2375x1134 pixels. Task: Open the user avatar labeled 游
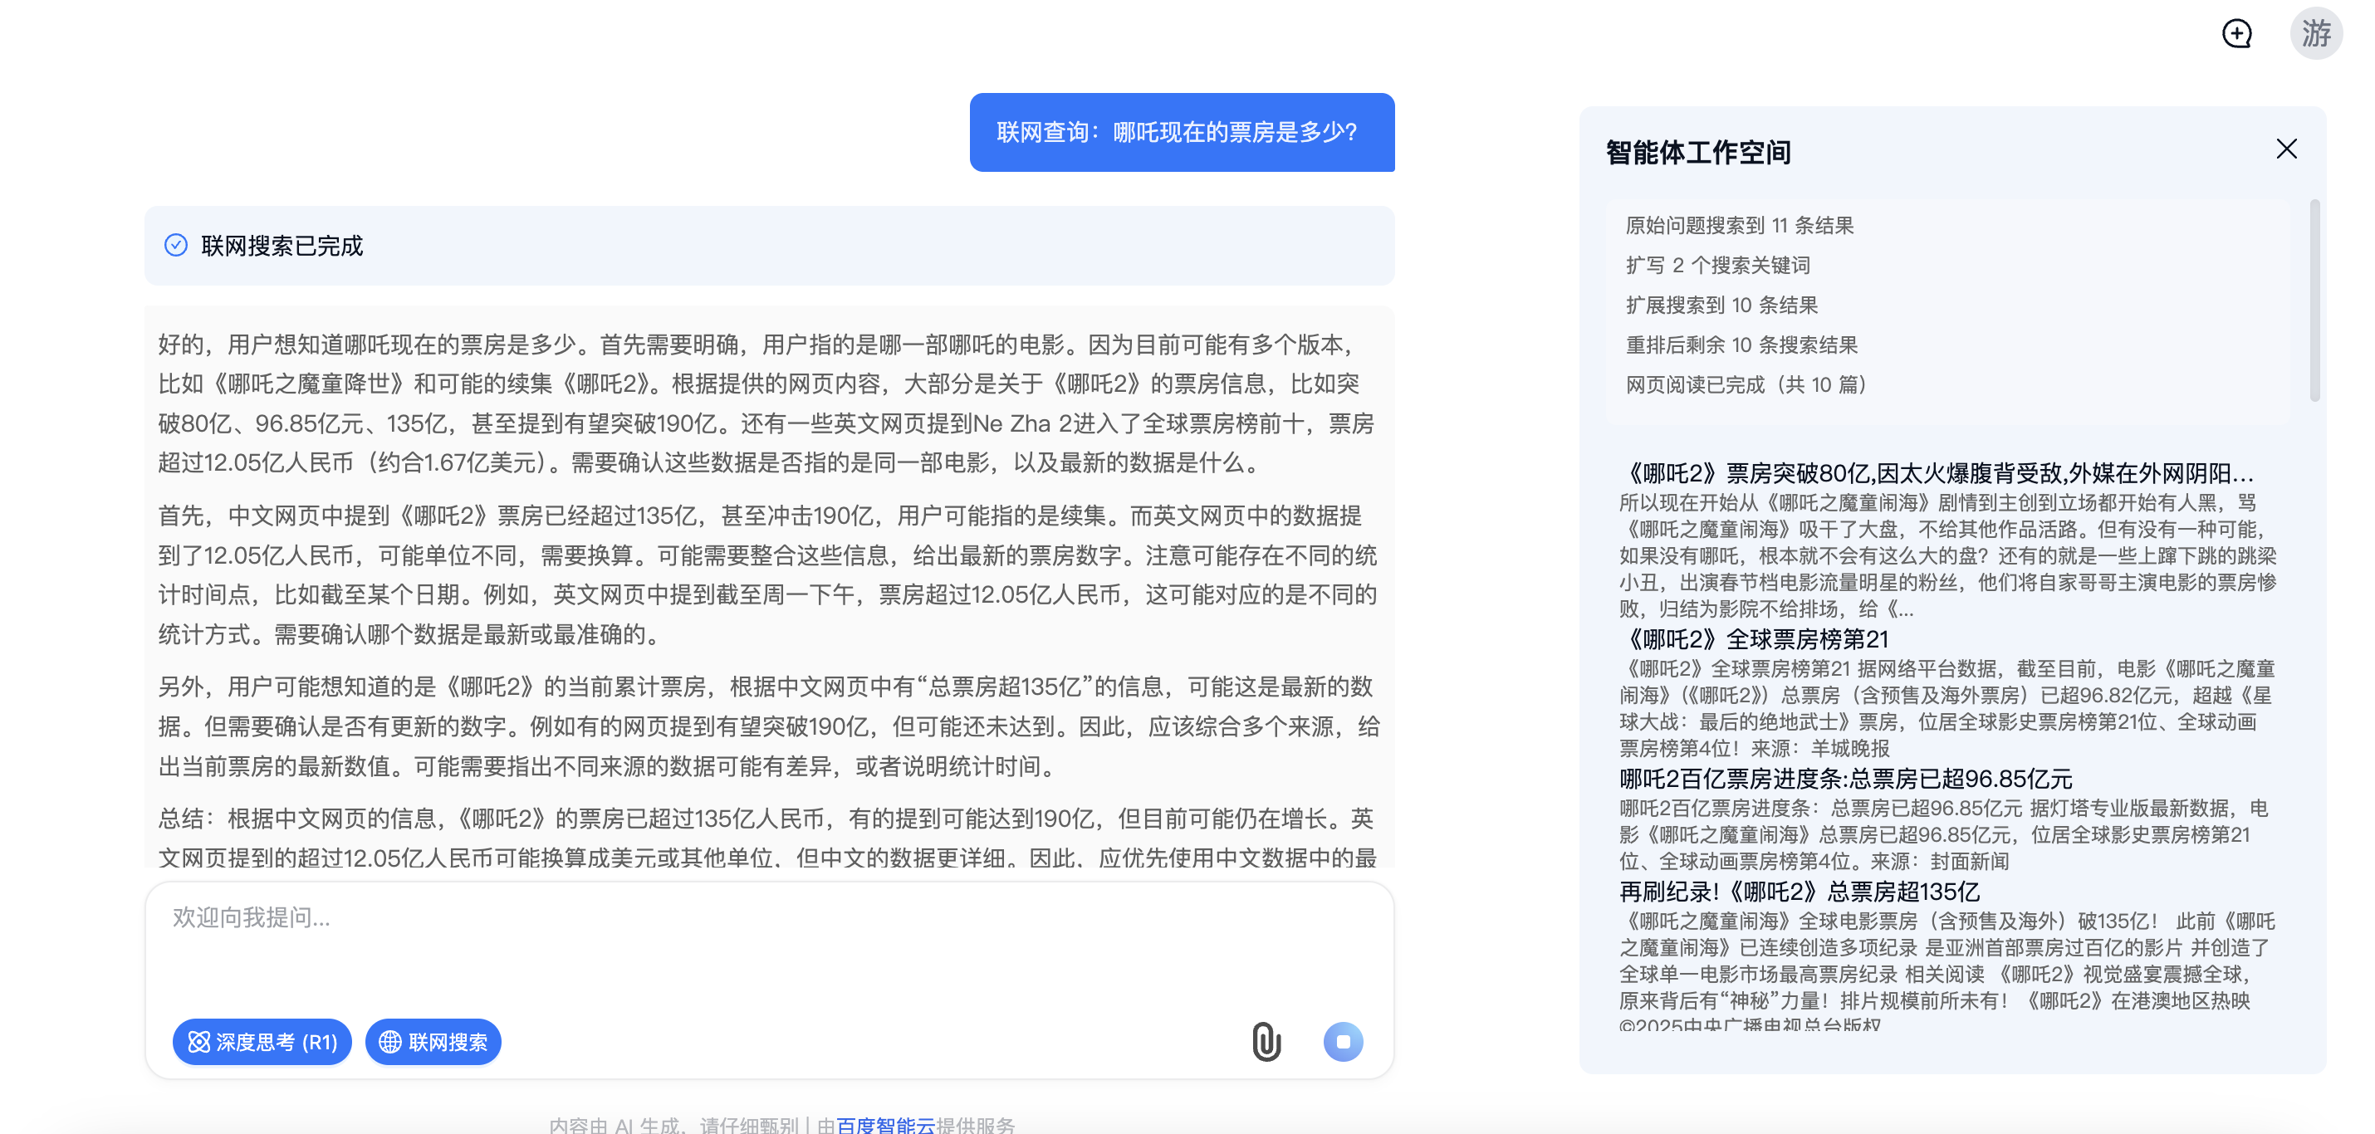[x=2316, y=34]
